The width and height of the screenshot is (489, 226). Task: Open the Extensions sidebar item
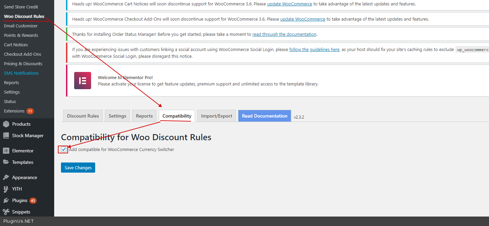click(14, 111)
